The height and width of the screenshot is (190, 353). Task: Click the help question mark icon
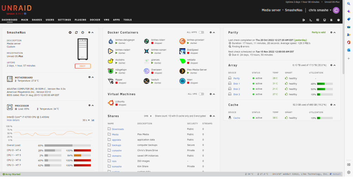(339, 20)
